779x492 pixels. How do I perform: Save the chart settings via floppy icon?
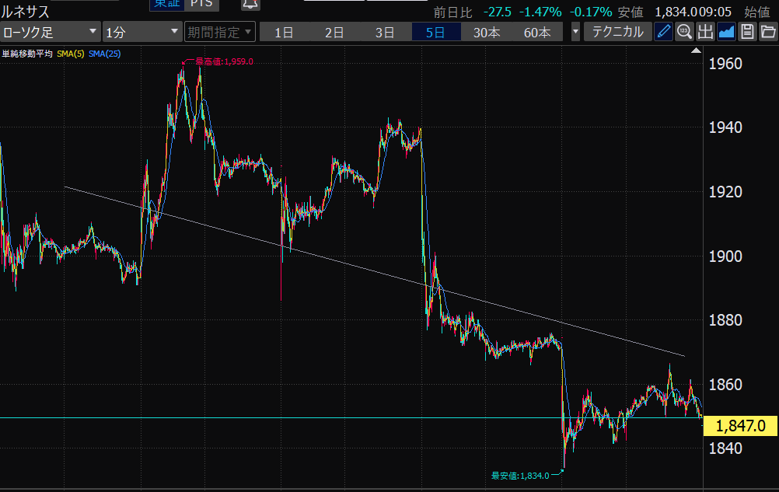click(x=746, y=33)
